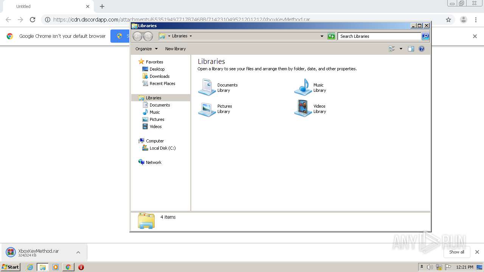Screen dimensions: 484x272
Task: Select Network in navigation pane
Action: (154, 162)
